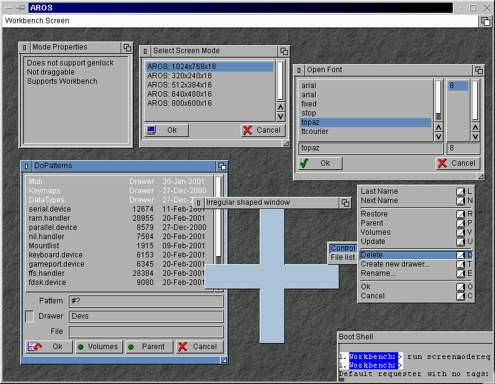Confirm screen mode with Ok button
This screenshot has width=495, height=384.
click(x=167, y=130)
